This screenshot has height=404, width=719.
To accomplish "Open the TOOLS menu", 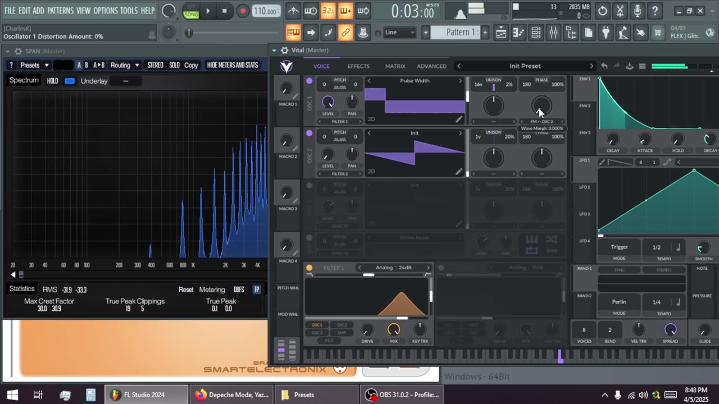I will click(x=129, y=11).
